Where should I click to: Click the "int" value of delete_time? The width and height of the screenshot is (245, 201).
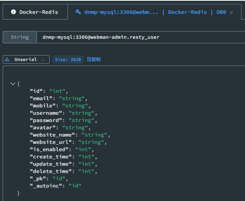(x=86, y=171)
